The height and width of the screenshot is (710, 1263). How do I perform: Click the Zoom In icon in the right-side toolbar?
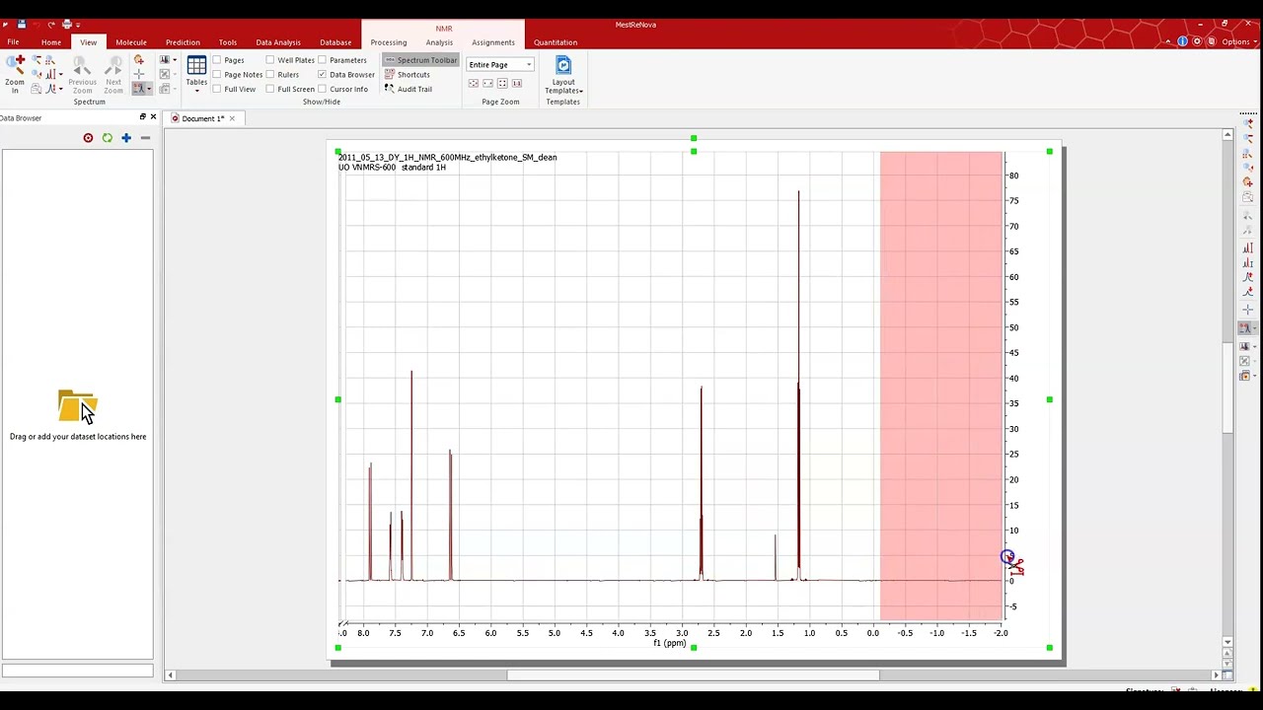coord(1247,122)
